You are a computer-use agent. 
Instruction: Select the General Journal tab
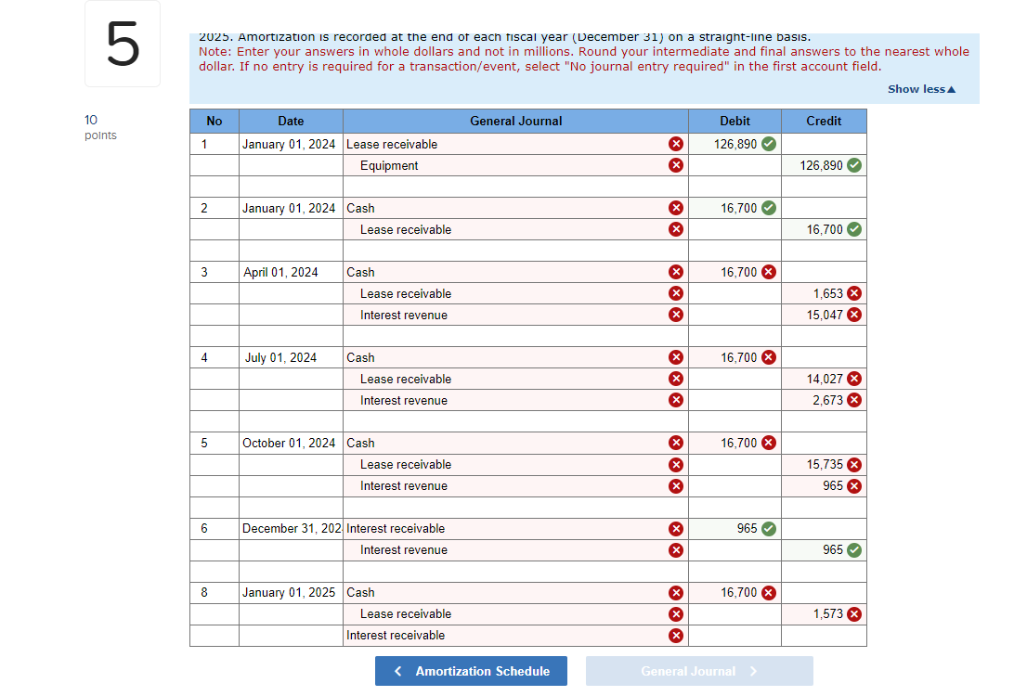click(699, 670)
